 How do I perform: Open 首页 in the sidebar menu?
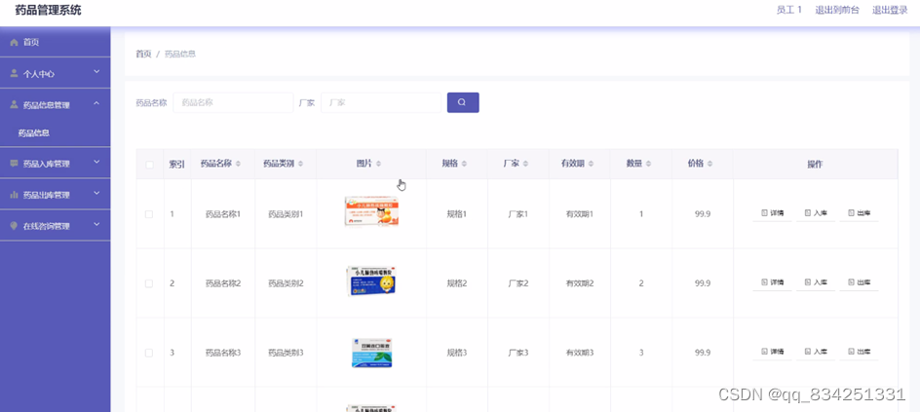(56, 42)
